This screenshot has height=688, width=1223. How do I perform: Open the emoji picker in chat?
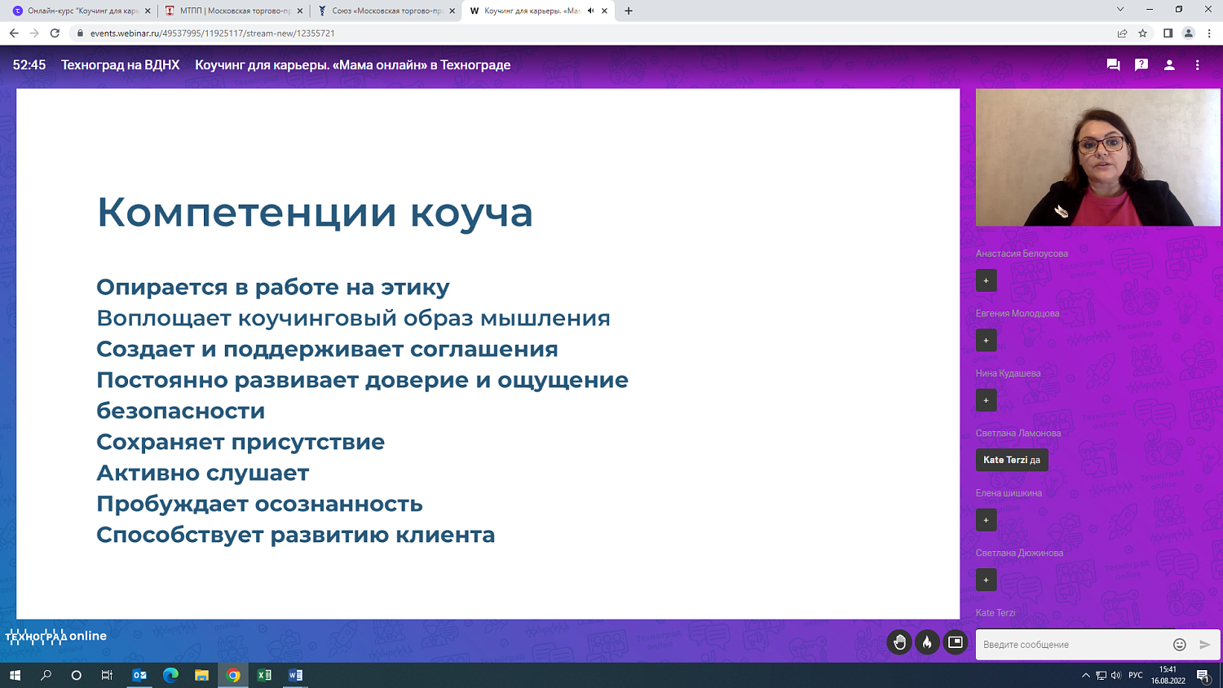pyautogui.click(x=1179, y=644)
